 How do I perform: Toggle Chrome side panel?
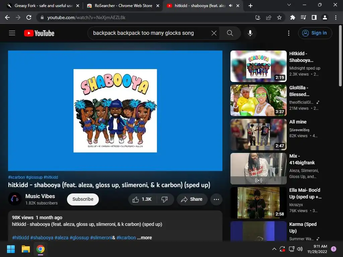pos(314,17)
